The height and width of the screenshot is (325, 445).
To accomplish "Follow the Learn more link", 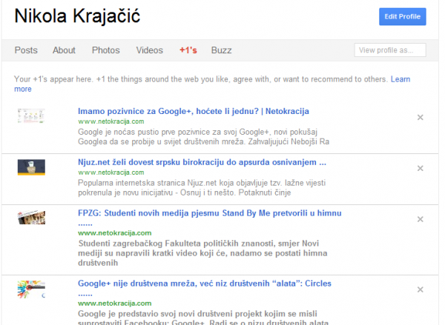I will tap(400, 79).
